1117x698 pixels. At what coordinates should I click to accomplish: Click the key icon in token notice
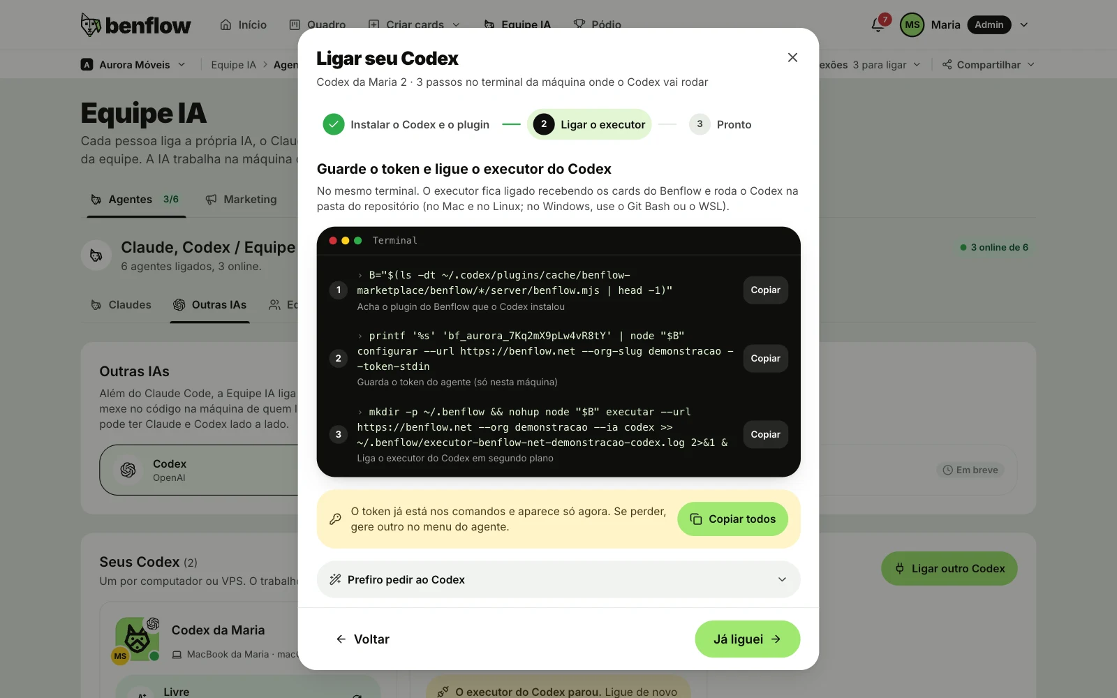click(x=335, y=519)
